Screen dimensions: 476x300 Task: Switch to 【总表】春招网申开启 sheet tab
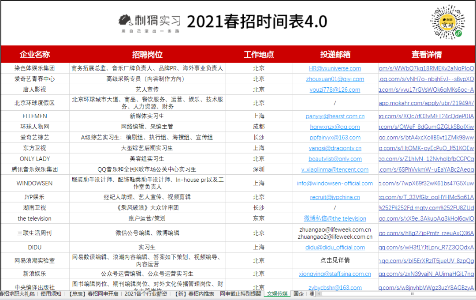[93, 294]
